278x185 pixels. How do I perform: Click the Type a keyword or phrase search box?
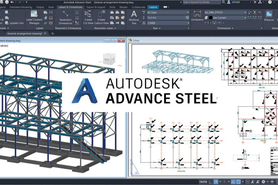(x=202, y=2)
